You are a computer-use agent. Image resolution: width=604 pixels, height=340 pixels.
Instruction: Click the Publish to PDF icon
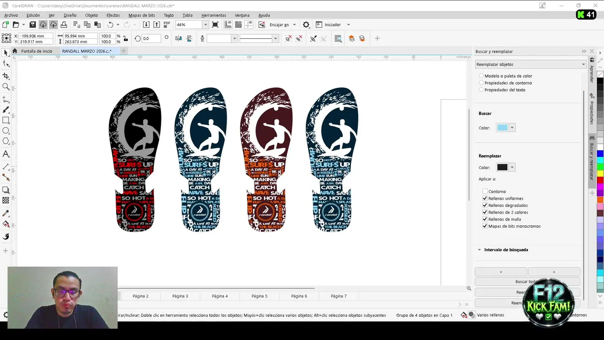click(167, 25)
